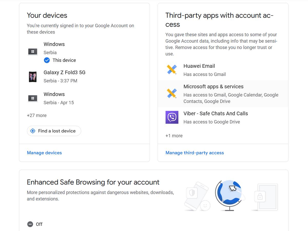The height and width of the screenshot is (231, 308).
Task: Open the Third-party apps with account access heading
Action: click(219, 20)
